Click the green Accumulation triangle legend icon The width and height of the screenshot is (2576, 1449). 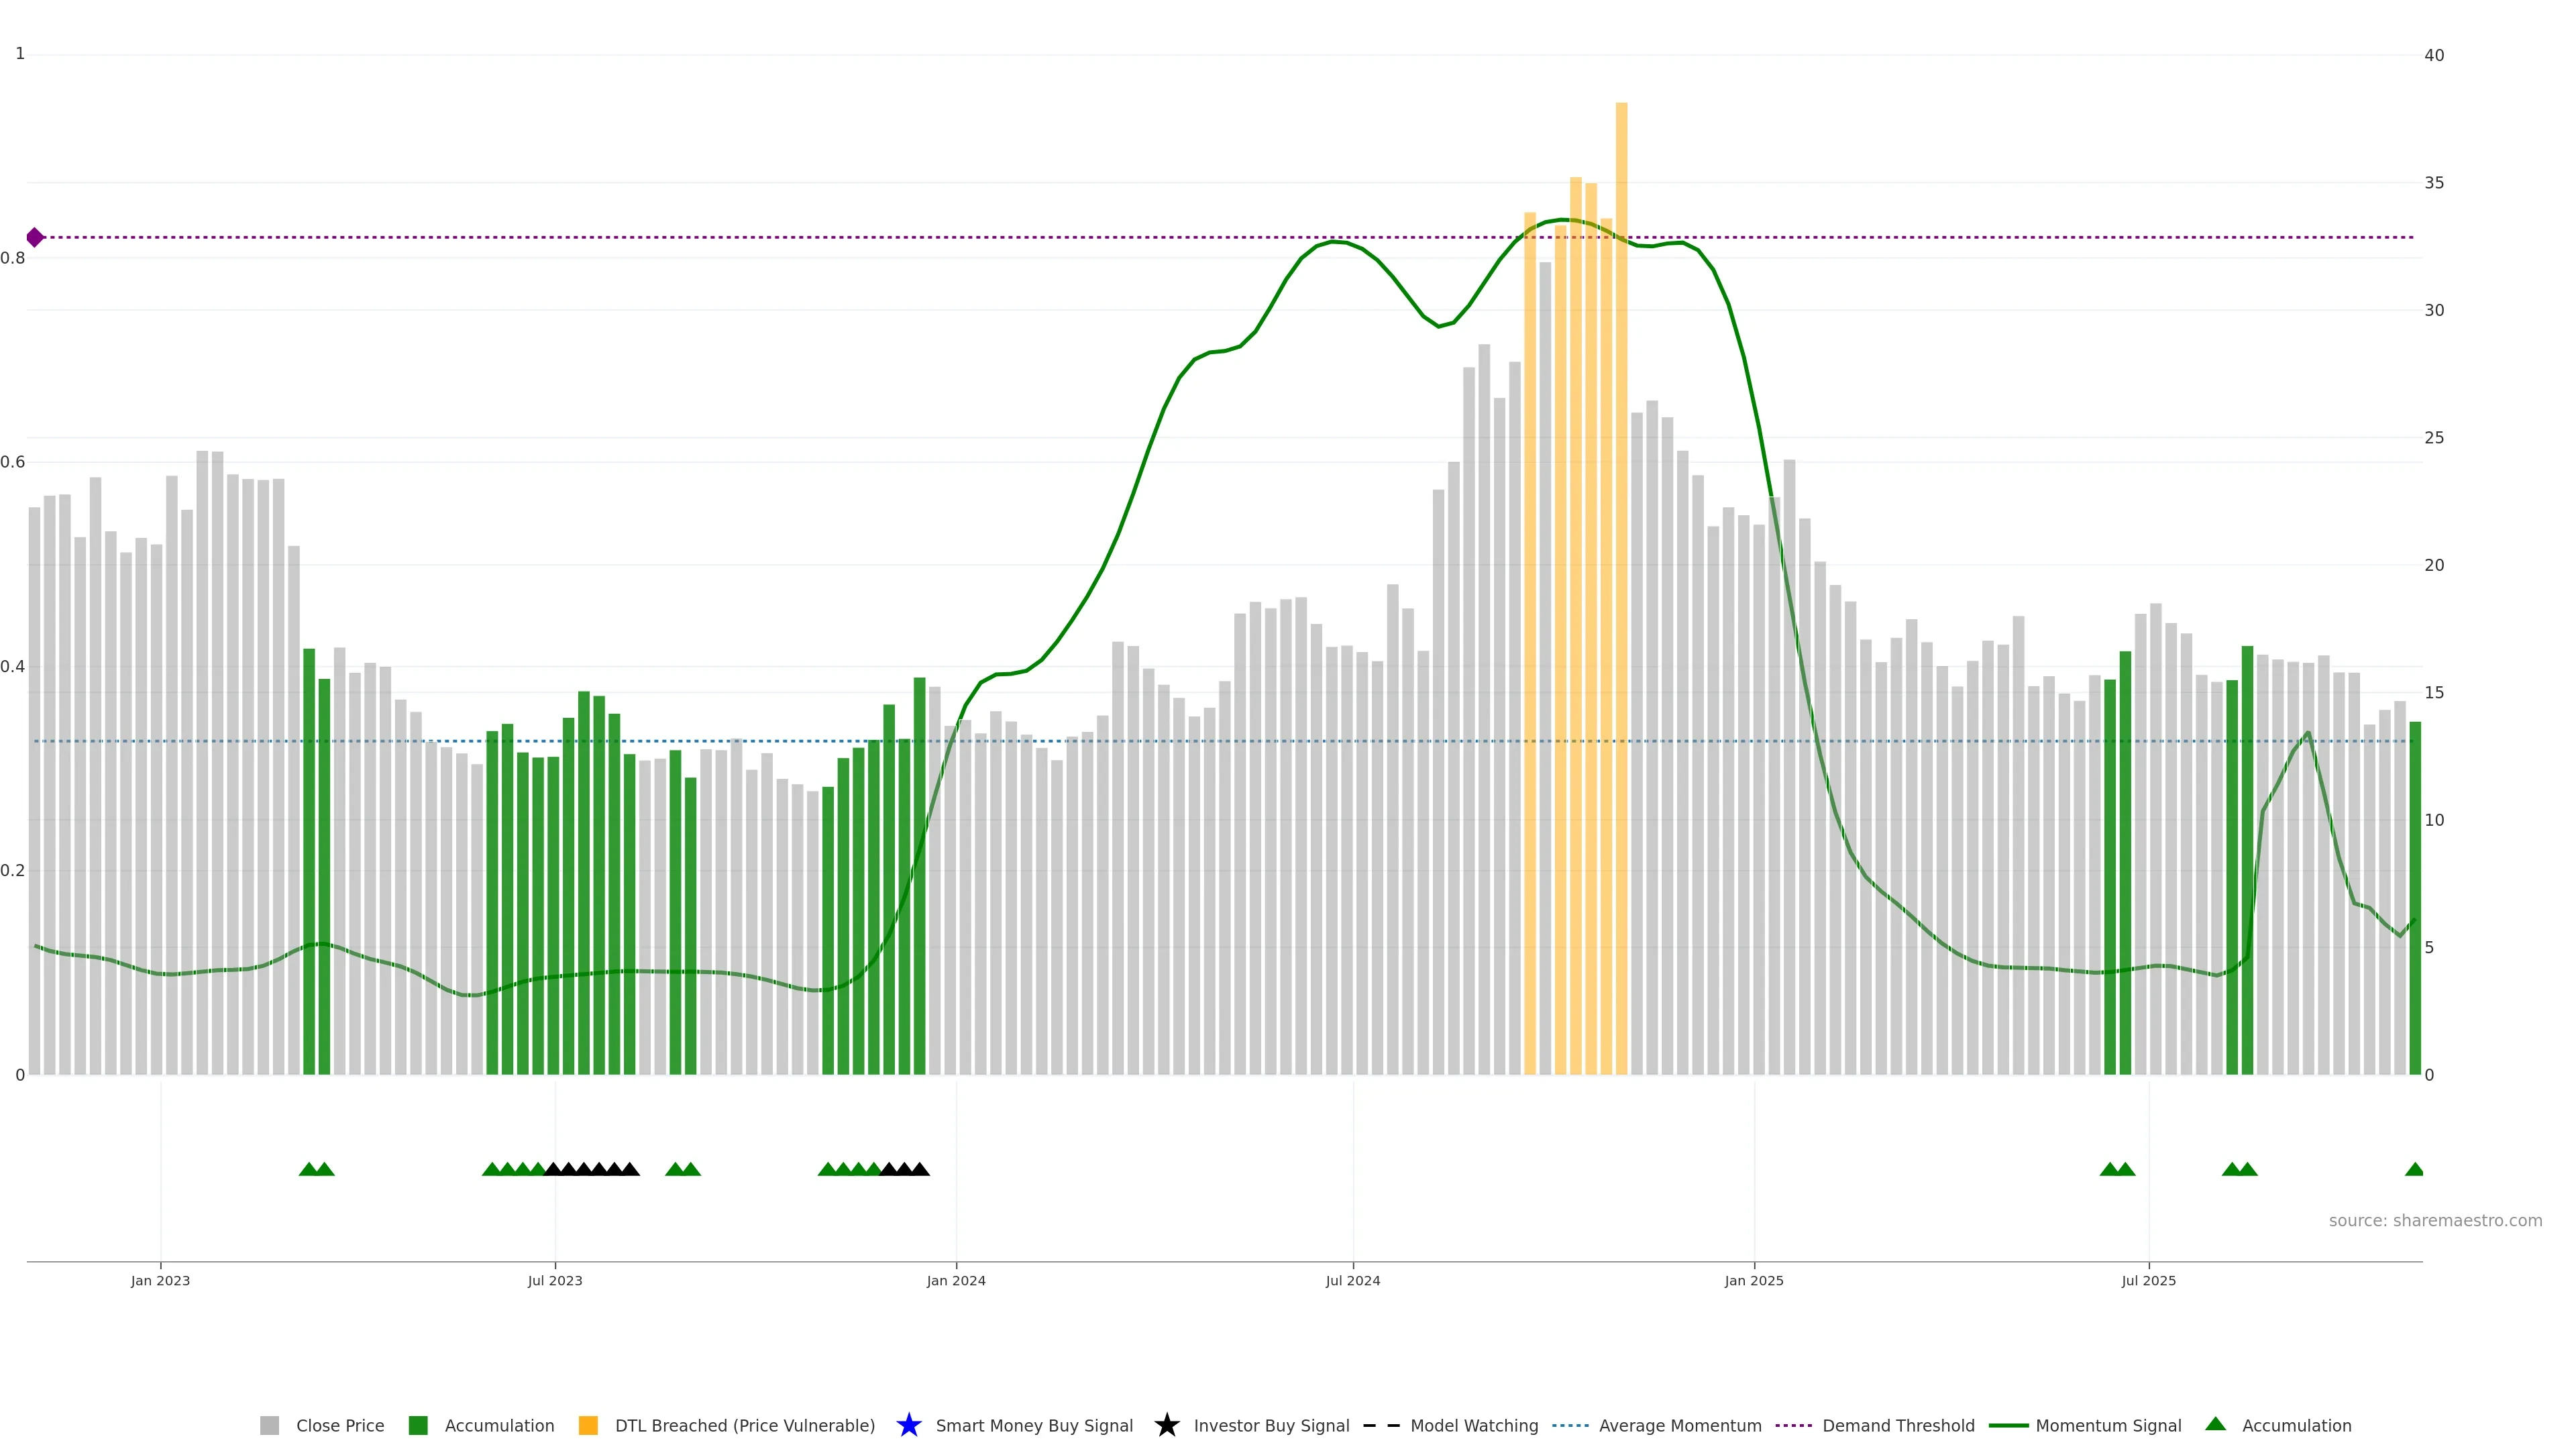(2215, 1424)
